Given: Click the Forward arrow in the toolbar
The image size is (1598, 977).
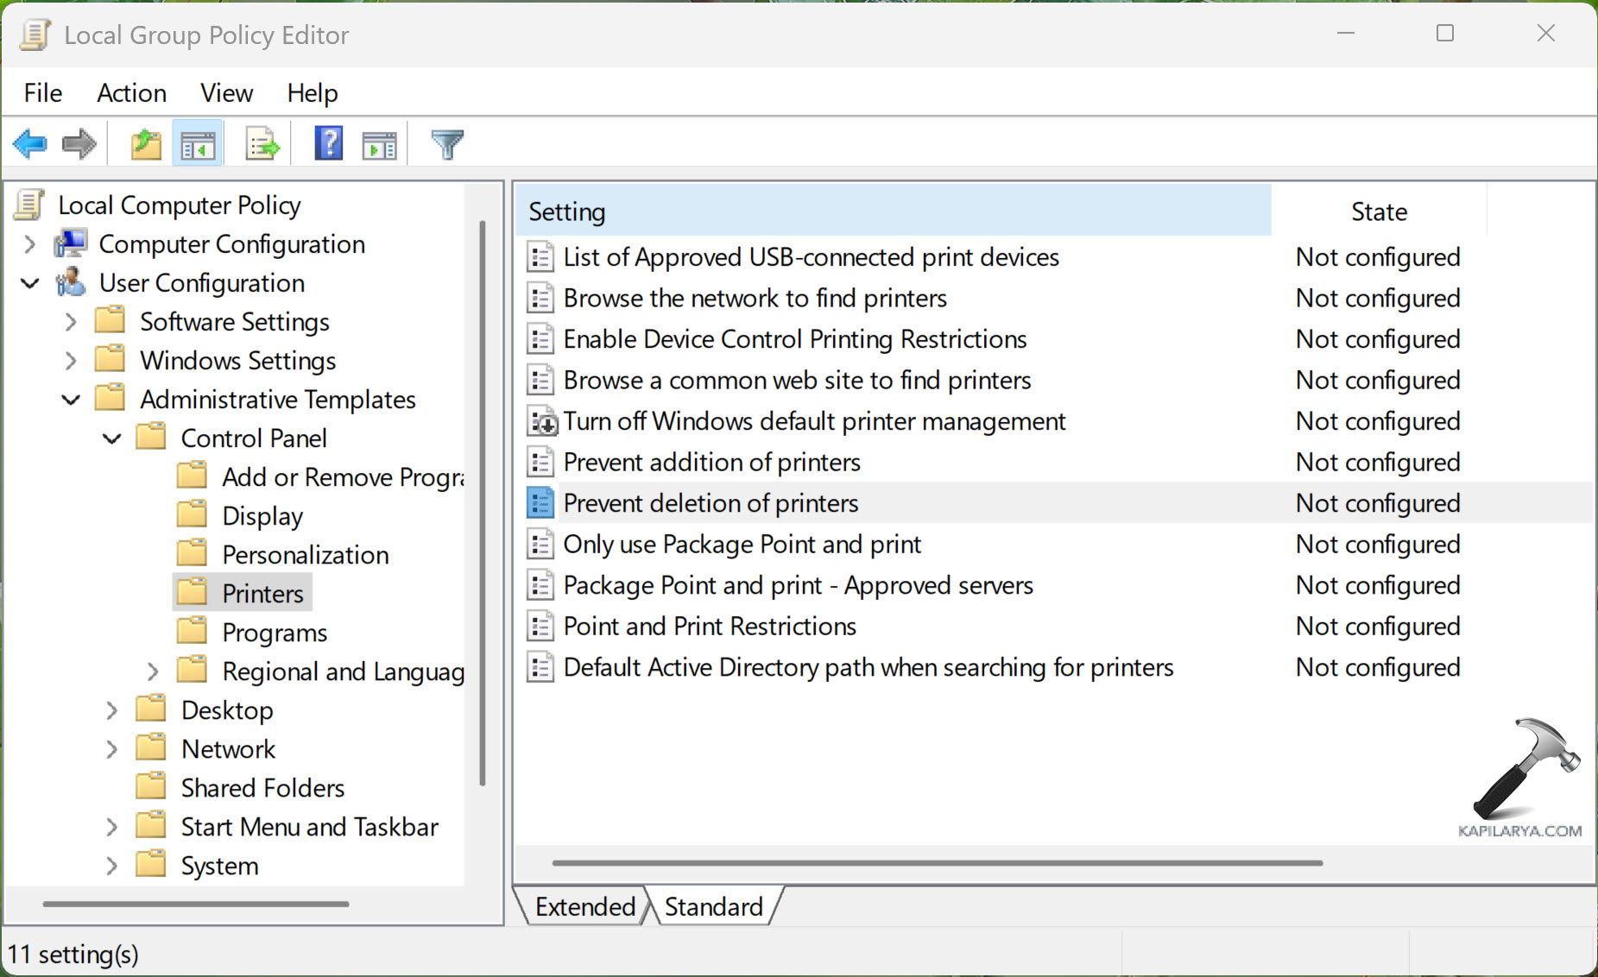Looking at the screenshot, I should 79,143.
